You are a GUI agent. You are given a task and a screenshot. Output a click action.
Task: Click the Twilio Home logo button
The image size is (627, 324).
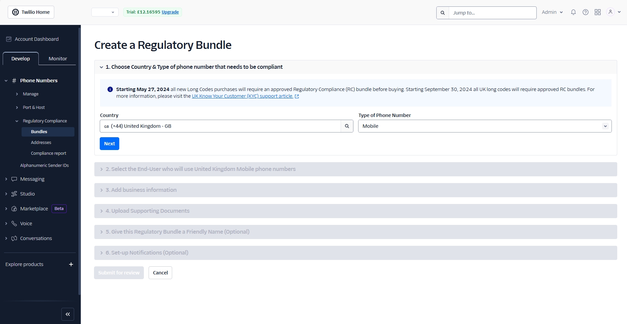pos(31,12)
